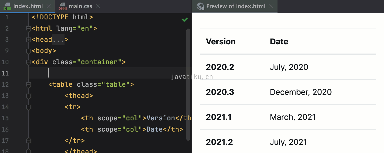Screen dimensions: 384x153
Task: Click the December, 2020 date cell
Action: [301, 92]
